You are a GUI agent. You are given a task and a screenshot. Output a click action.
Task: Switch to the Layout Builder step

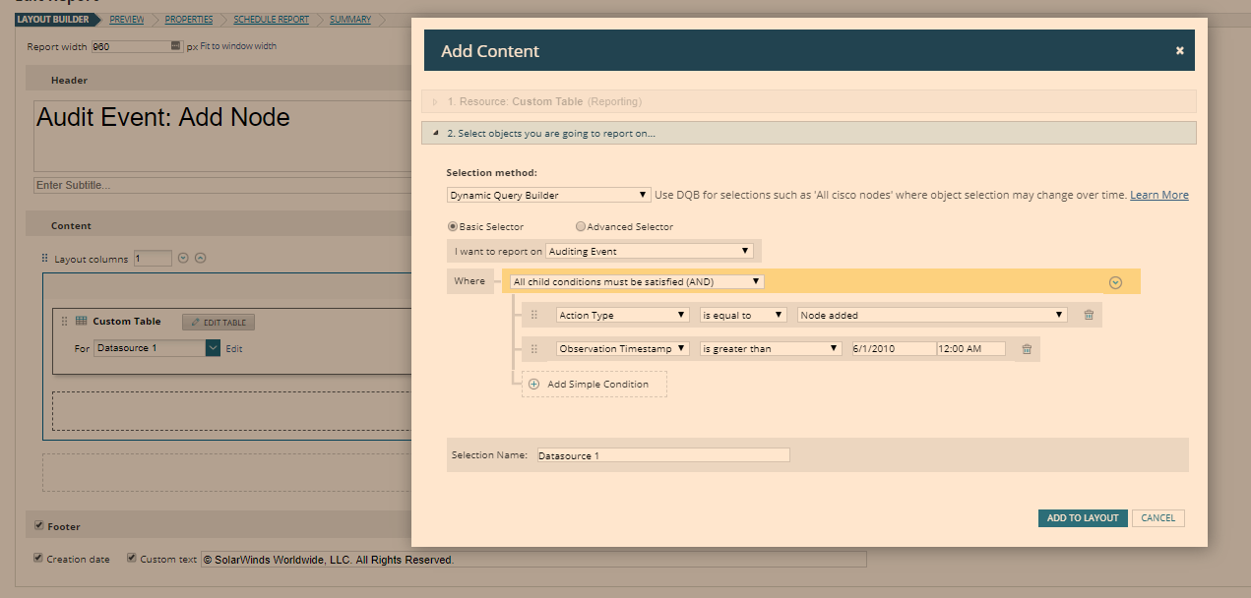(x=52, y=20)
